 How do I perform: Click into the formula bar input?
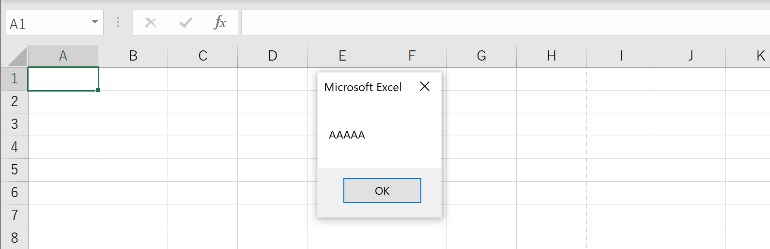(x=506, y=22)
